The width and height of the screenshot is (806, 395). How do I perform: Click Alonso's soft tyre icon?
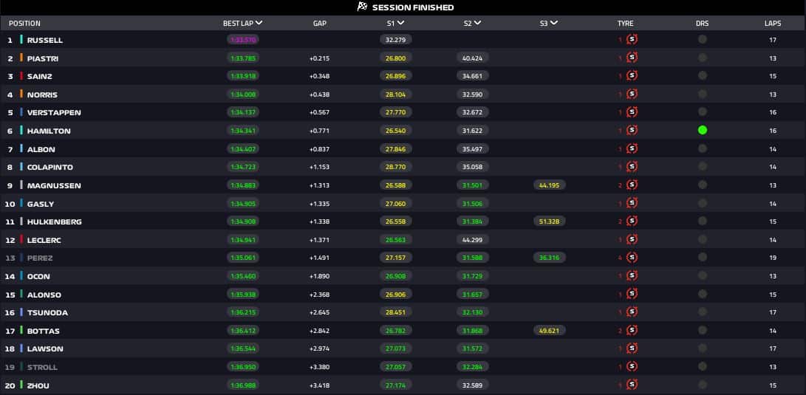pyautogui.click(x=632, y=294)
